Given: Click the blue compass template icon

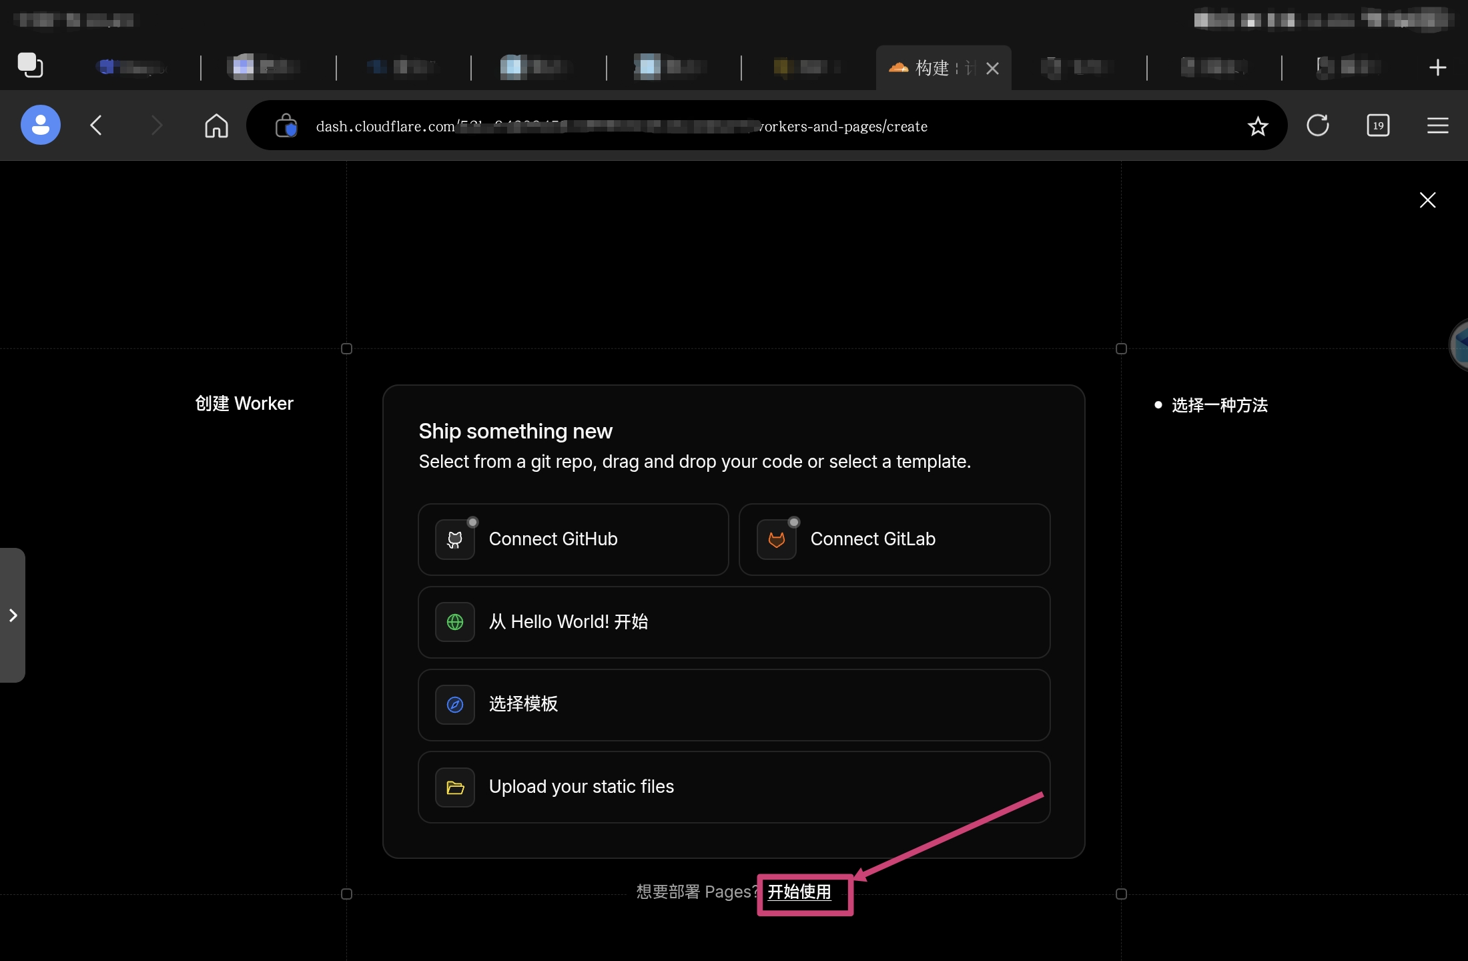Looking at the screenshot, I should click(454, 705).
